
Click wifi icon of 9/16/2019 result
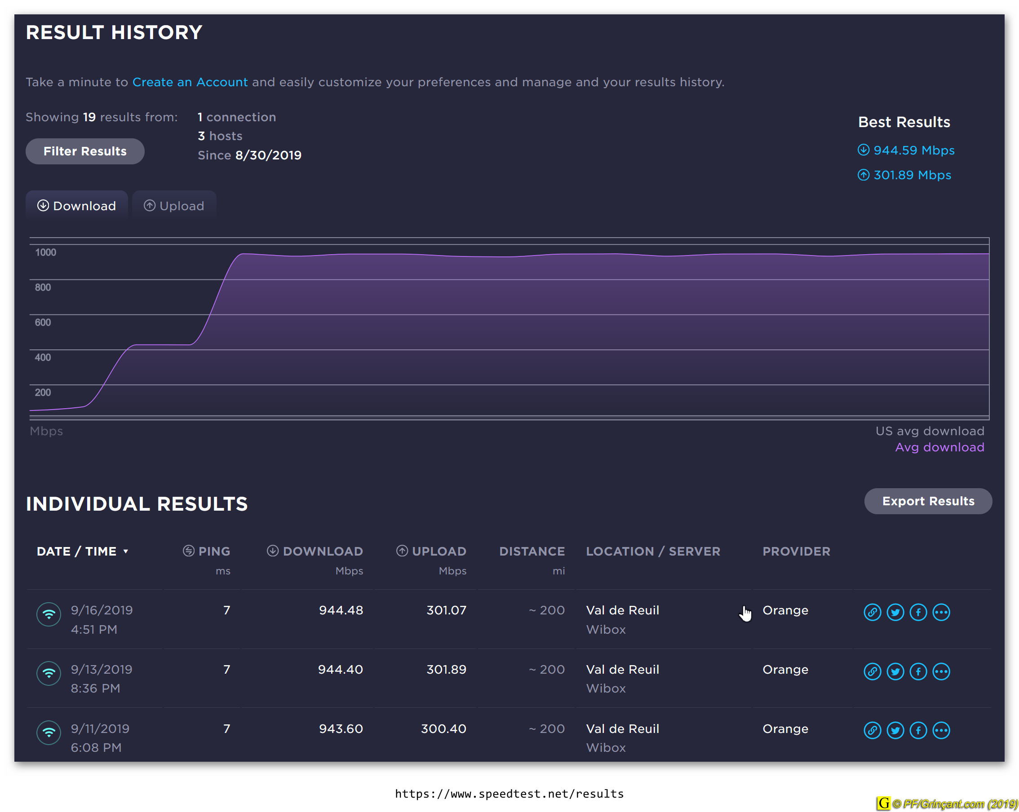tap(49, 614)
